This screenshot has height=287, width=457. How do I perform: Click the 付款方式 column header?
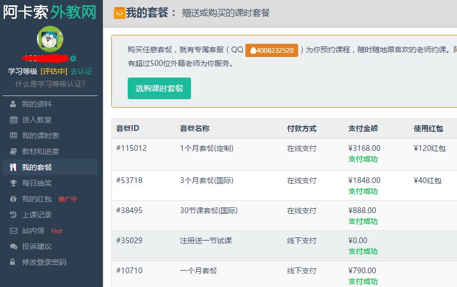(302, 128)
